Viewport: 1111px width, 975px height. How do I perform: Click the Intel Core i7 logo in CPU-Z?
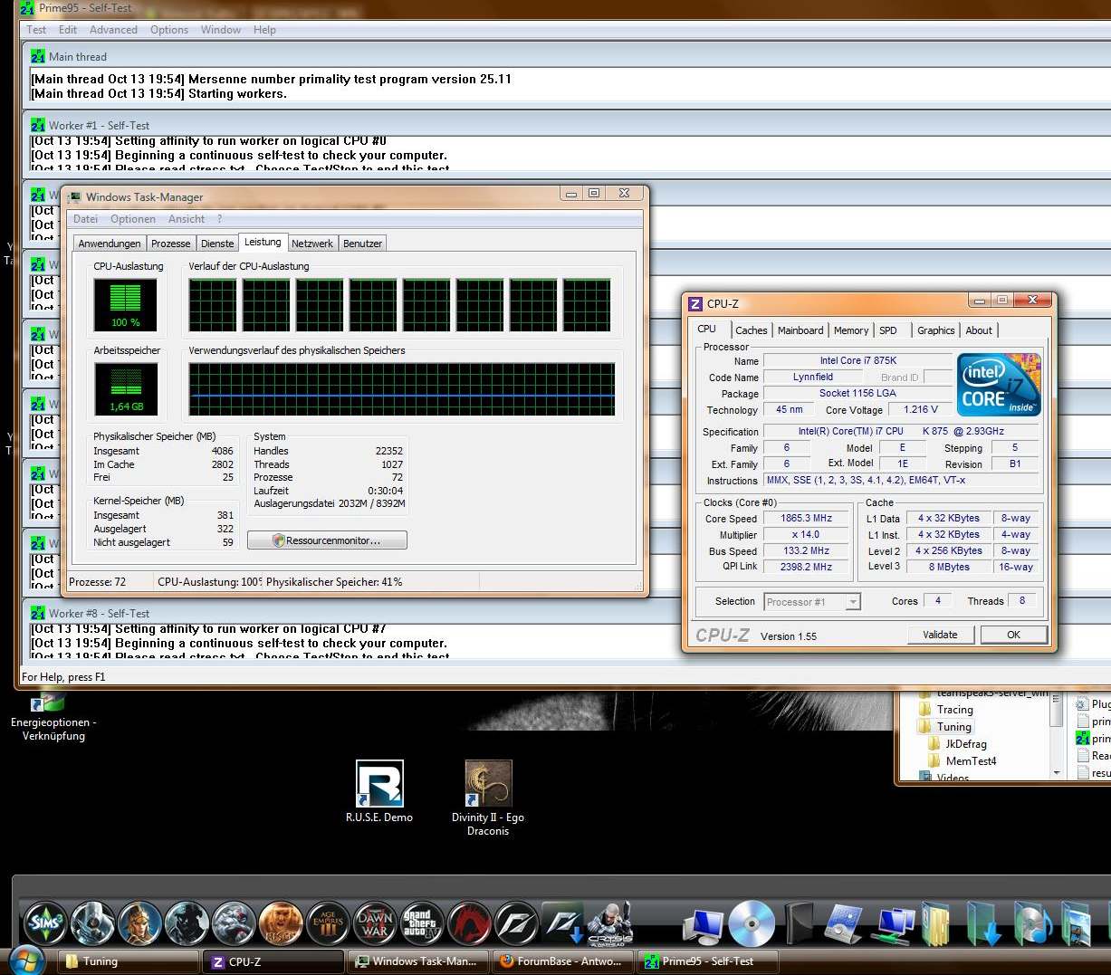[999, 384]
